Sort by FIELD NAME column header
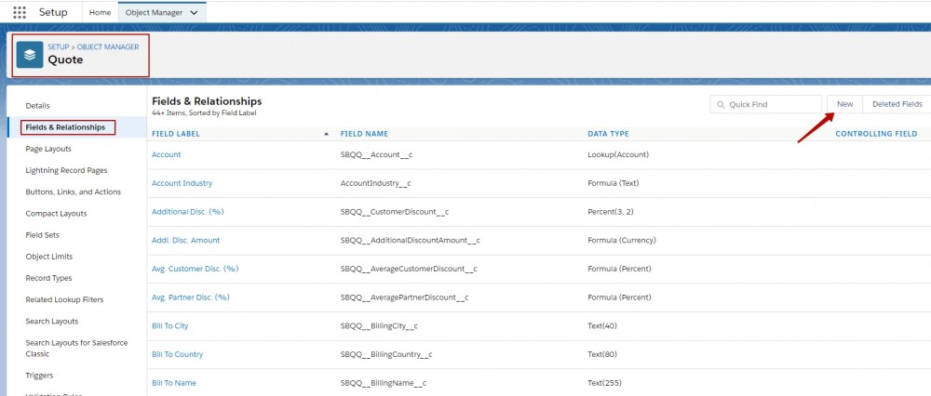 [364, 134]
